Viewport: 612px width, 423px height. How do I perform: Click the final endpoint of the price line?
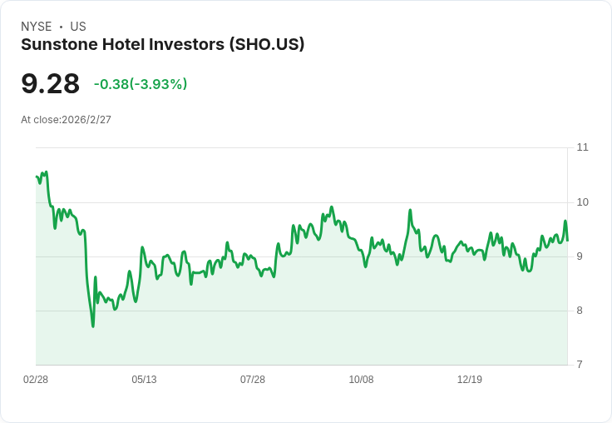point(567,241)
